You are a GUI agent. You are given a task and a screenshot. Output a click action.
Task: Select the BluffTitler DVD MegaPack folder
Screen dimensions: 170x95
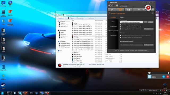82,25
